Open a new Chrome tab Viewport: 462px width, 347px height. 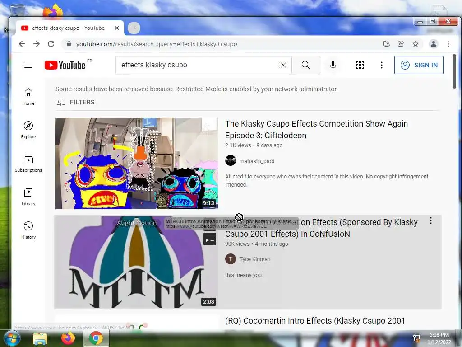click(134, 28)
